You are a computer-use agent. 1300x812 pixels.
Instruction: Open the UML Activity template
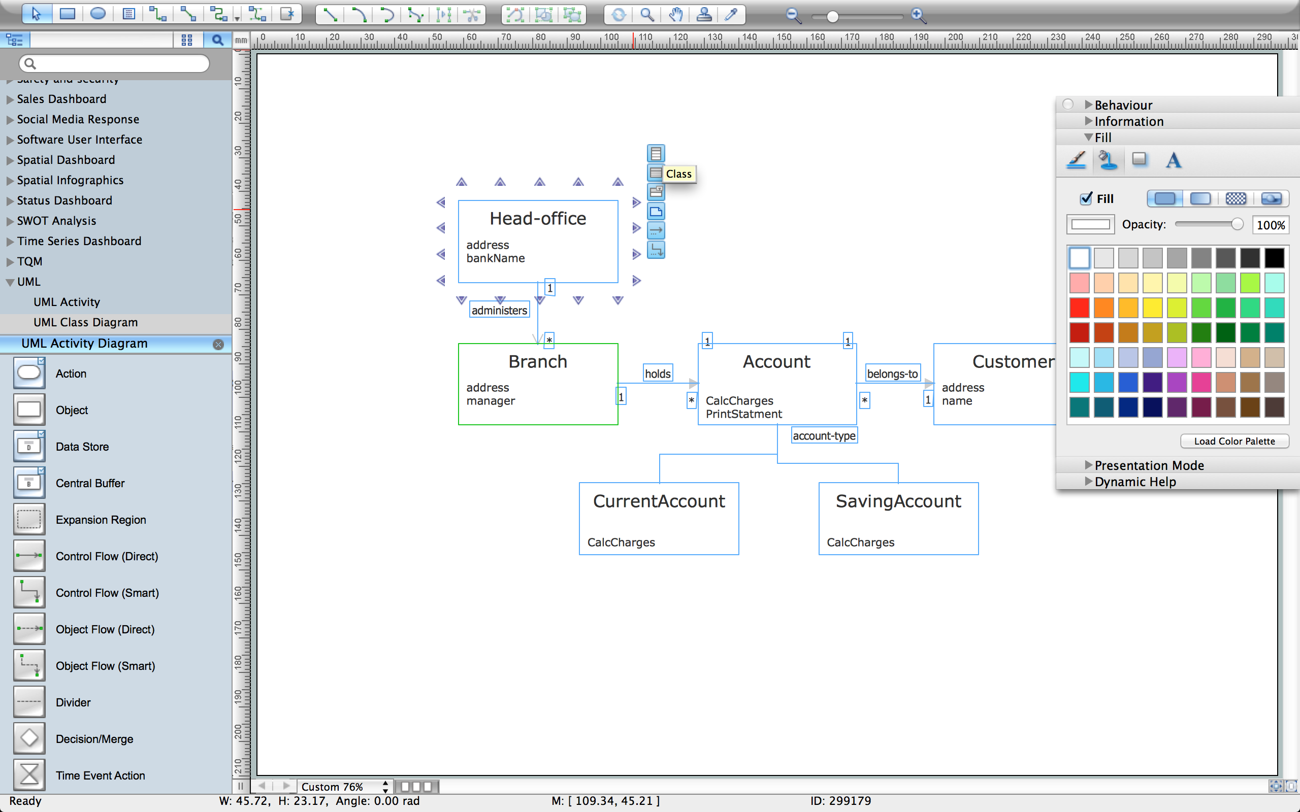[x=66, y=301]
